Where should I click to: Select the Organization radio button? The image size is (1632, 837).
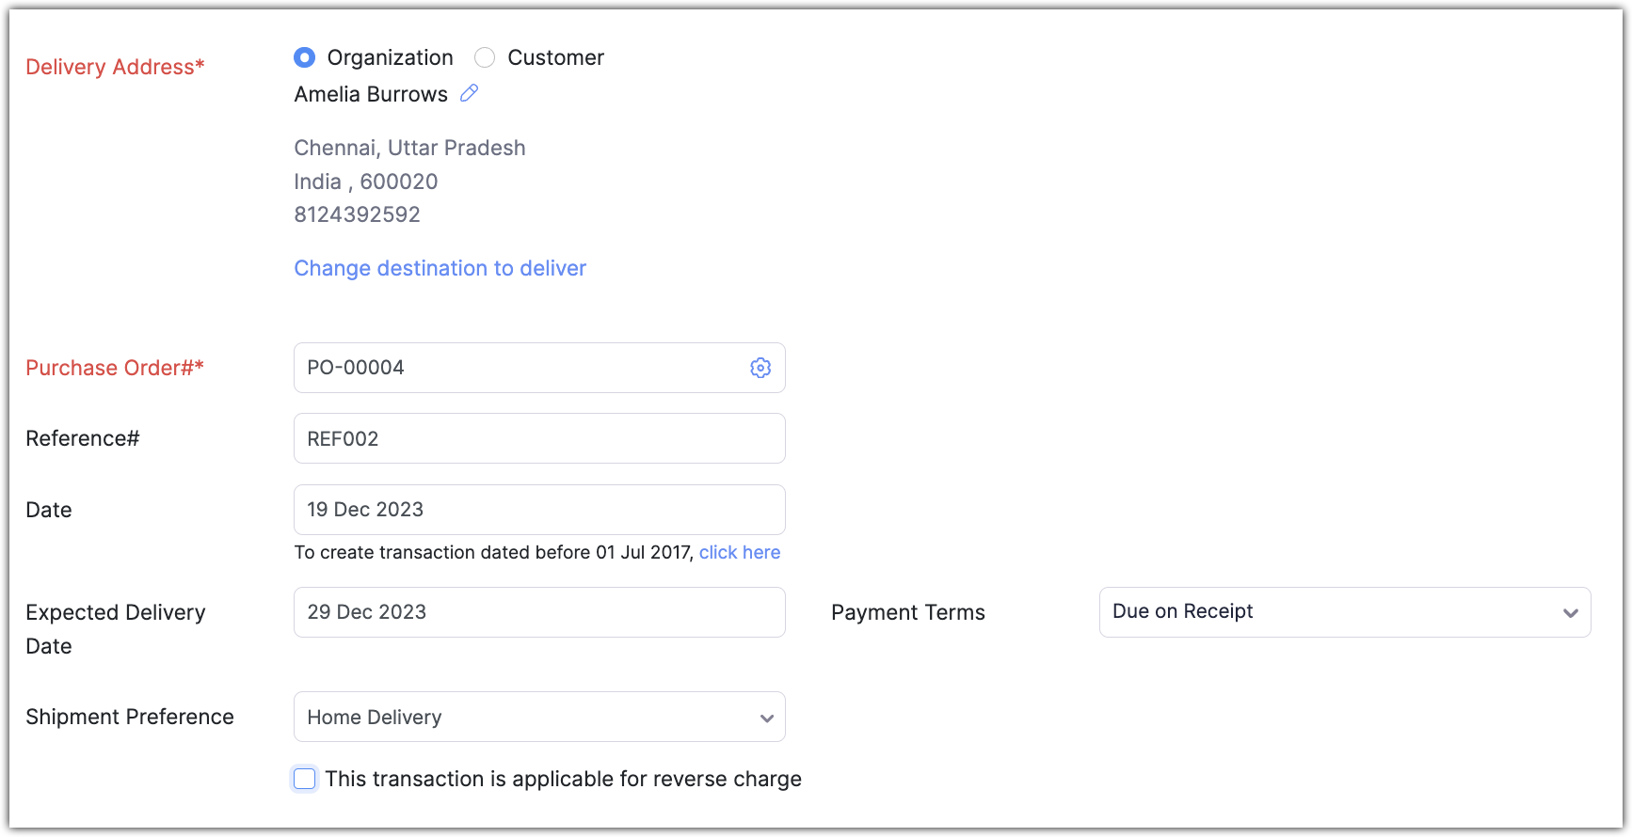[304, 57]
